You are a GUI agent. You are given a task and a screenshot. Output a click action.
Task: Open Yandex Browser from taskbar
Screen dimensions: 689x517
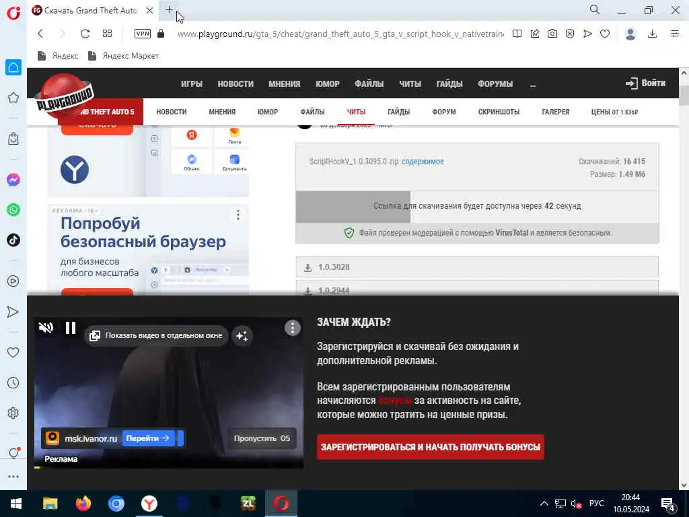[x=149, y=504]
